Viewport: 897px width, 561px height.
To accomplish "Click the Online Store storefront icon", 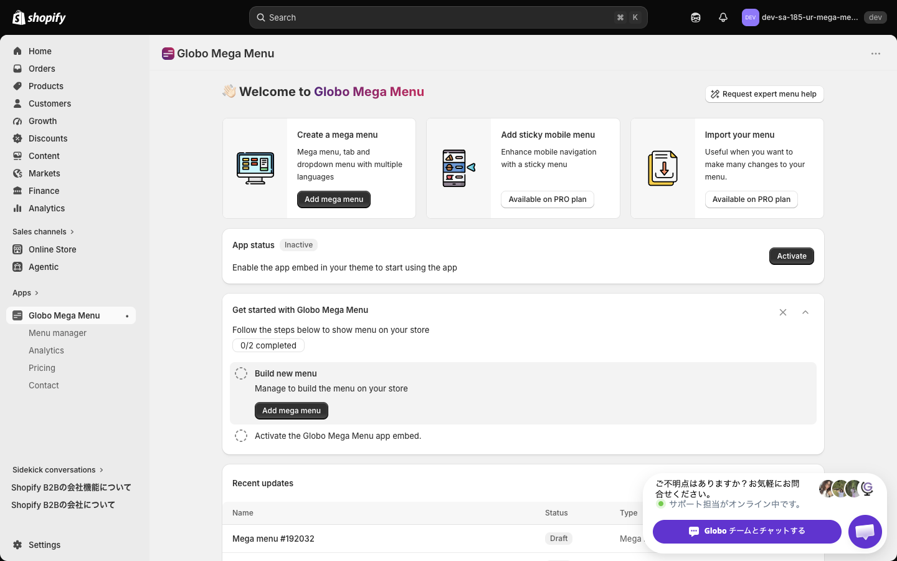I will (17, 249).
